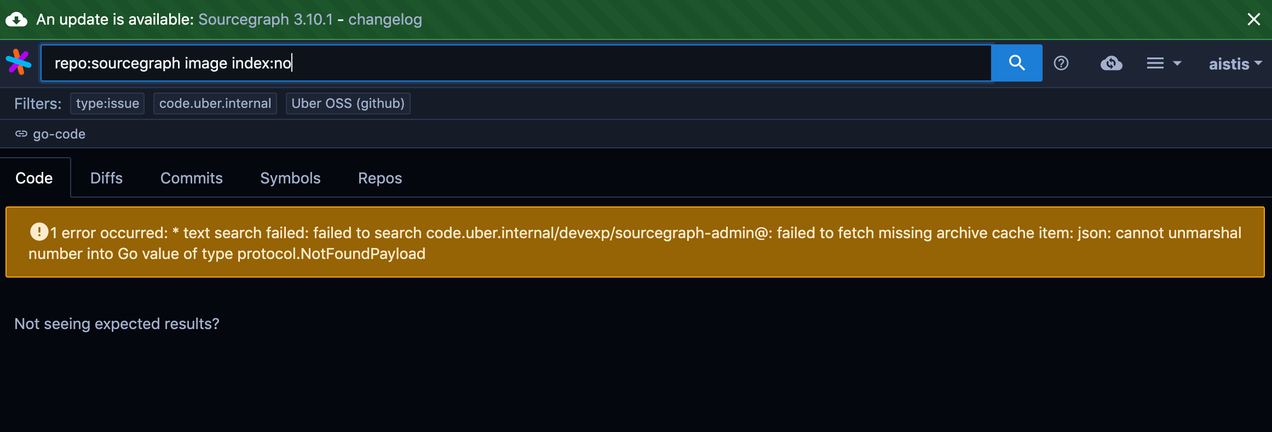
Task: Open the changelog link
Action: 385,20
